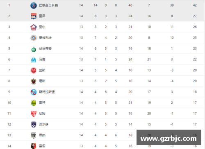Click the yellow Nantes club badge
The width and height of the screenshot is (205, 149).
pyautogui.click(x=34, y=103)
